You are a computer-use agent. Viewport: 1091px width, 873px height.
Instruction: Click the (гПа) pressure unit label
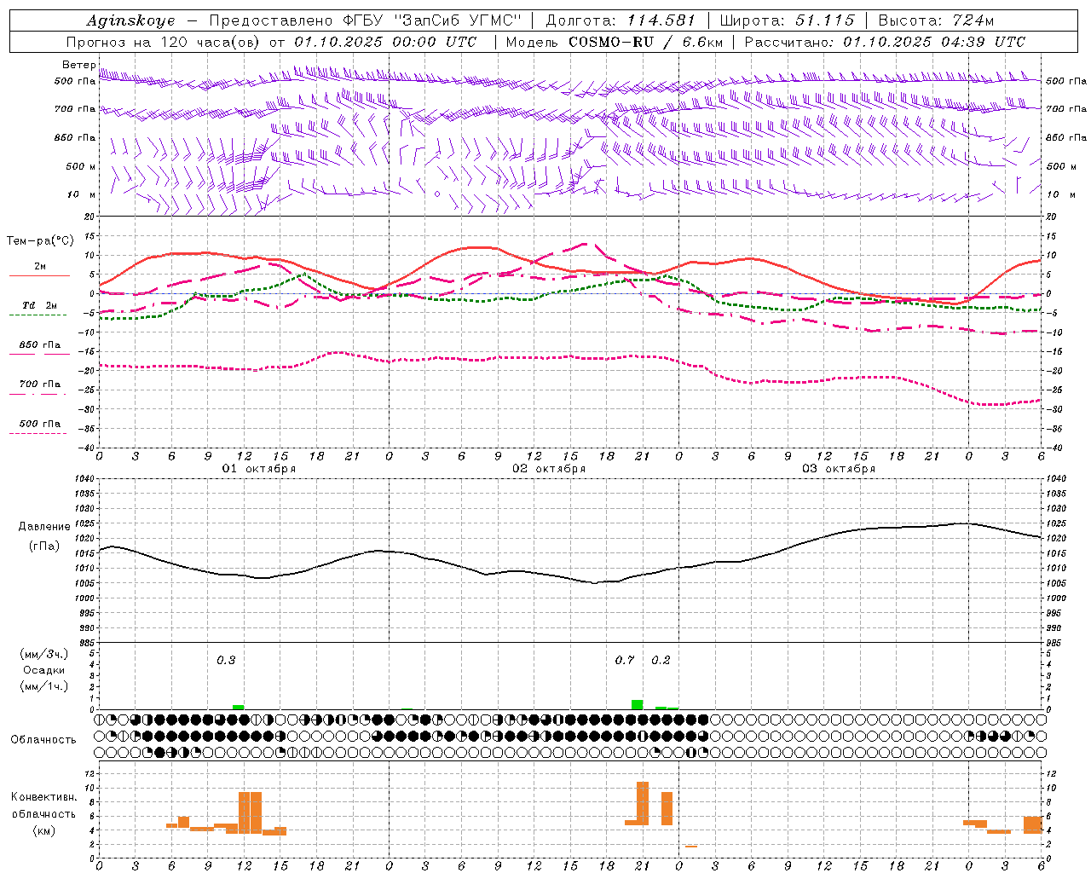pyautogui.click(x=43, y=546)
